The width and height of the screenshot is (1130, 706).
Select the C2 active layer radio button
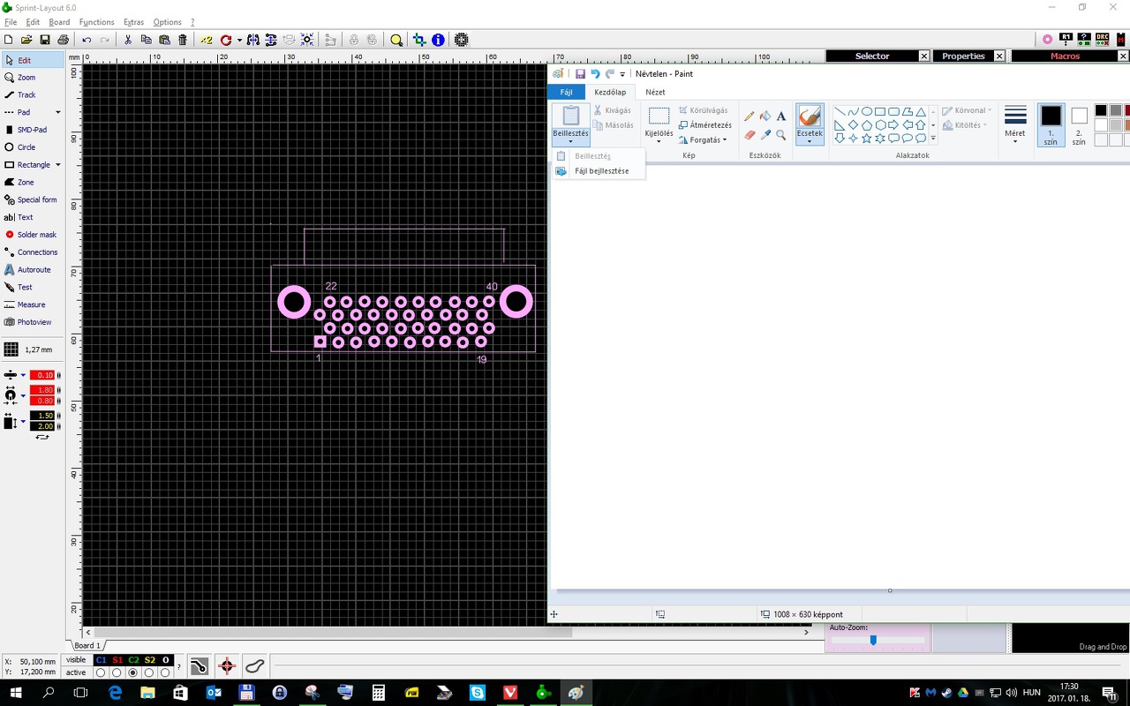pos(133,672)
